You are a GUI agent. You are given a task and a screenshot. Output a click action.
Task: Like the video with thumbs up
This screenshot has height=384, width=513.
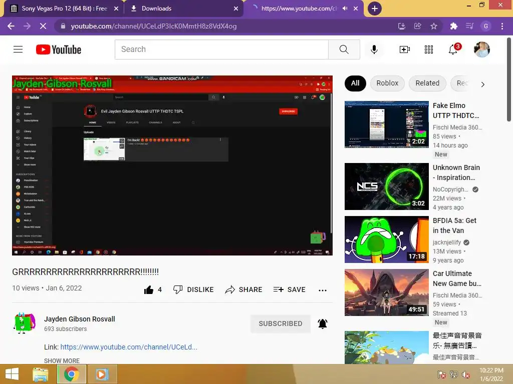click(x=153, y=289)
